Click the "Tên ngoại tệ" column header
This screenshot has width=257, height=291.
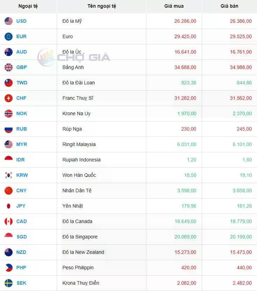click(x=102, y=6)
